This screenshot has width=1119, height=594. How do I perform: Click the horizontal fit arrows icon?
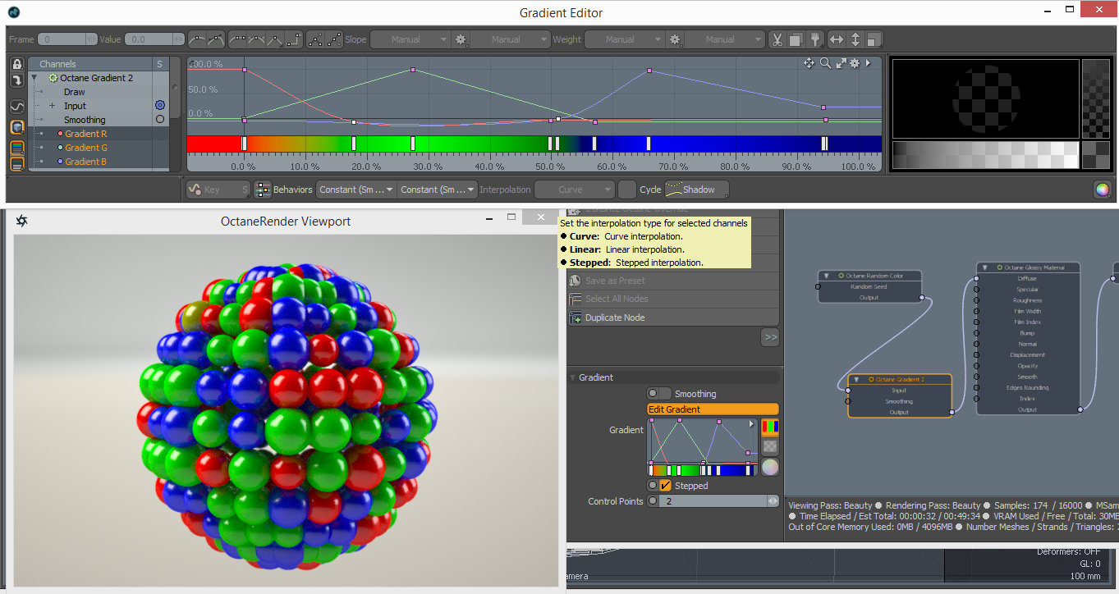(x=837, y=39)
